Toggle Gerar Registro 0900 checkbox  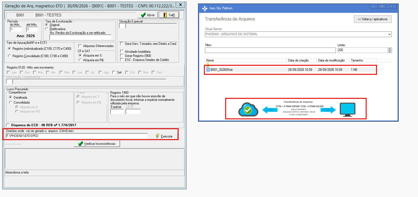point(122,56)
